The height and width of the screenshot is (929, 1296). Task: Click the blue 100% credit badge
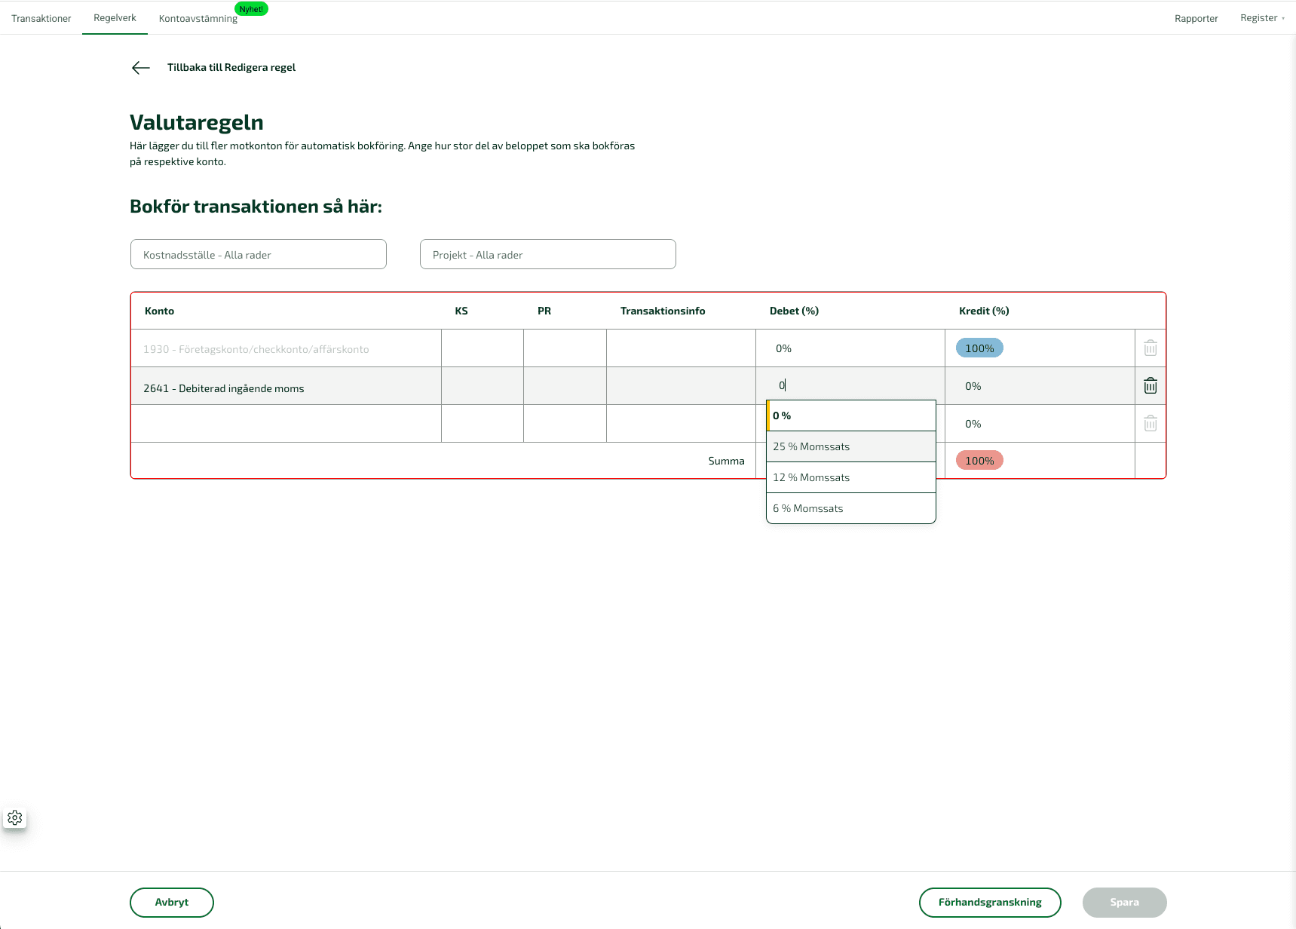click(x=979, y=348)
